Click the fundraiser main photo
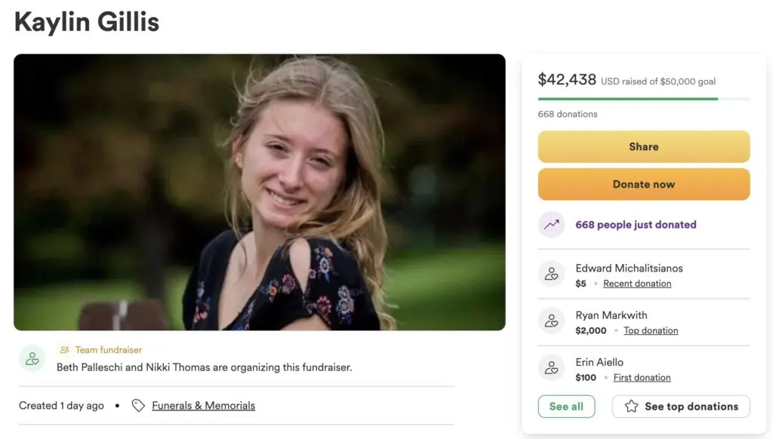Screen dimensions: 773x439 coord(260,192)
